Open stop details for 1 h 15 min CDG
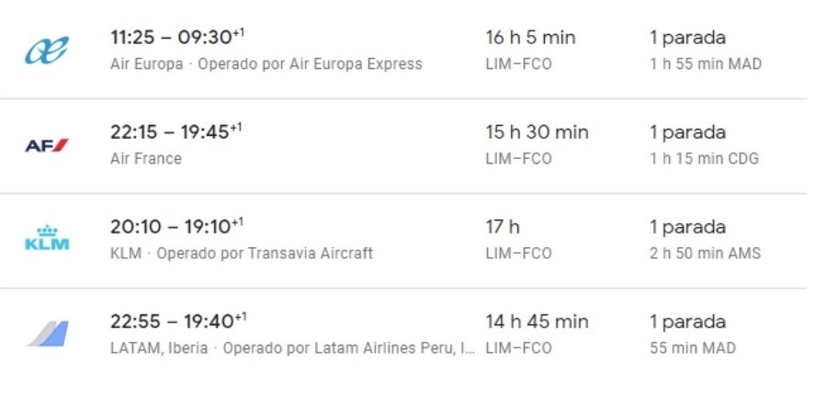 click(704, 158)
